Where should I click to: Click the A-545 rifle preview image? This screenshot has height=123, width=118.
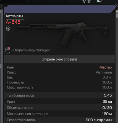point(62,34)
